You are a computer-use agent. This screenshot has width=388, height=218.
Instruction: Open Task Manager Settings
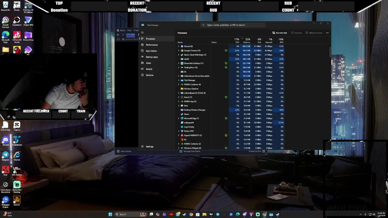[x=157, y=147]
